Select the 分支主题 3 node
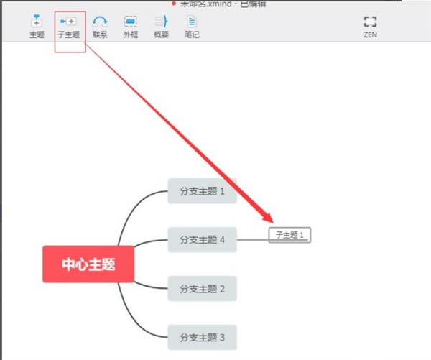431x360 pixels. [x=202, y=338]
